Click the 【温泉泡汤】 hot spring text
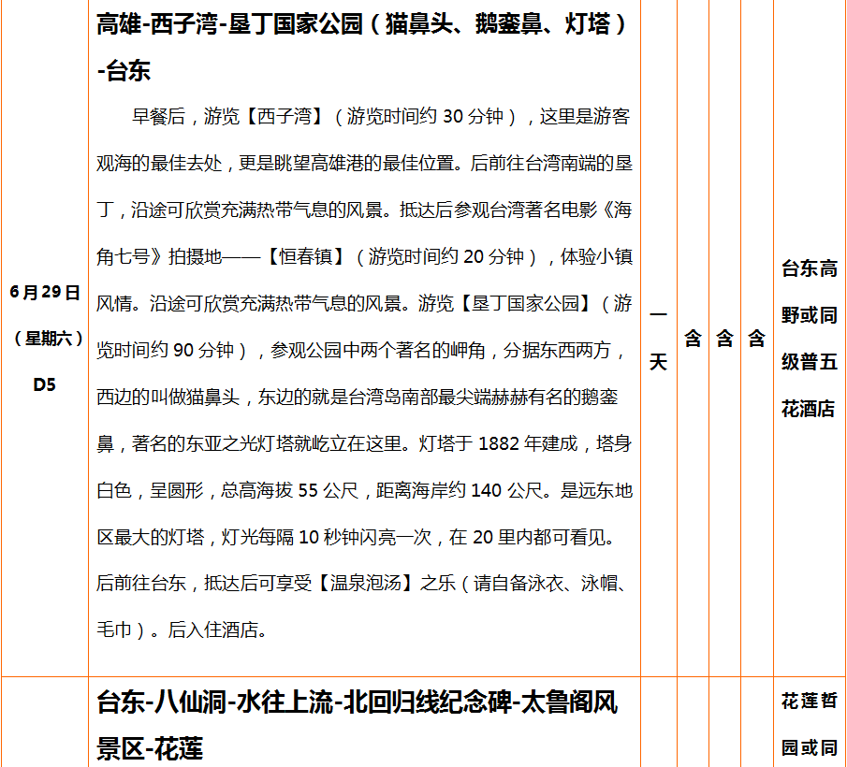This screenshot has width=847, height=767. point(366,583)
